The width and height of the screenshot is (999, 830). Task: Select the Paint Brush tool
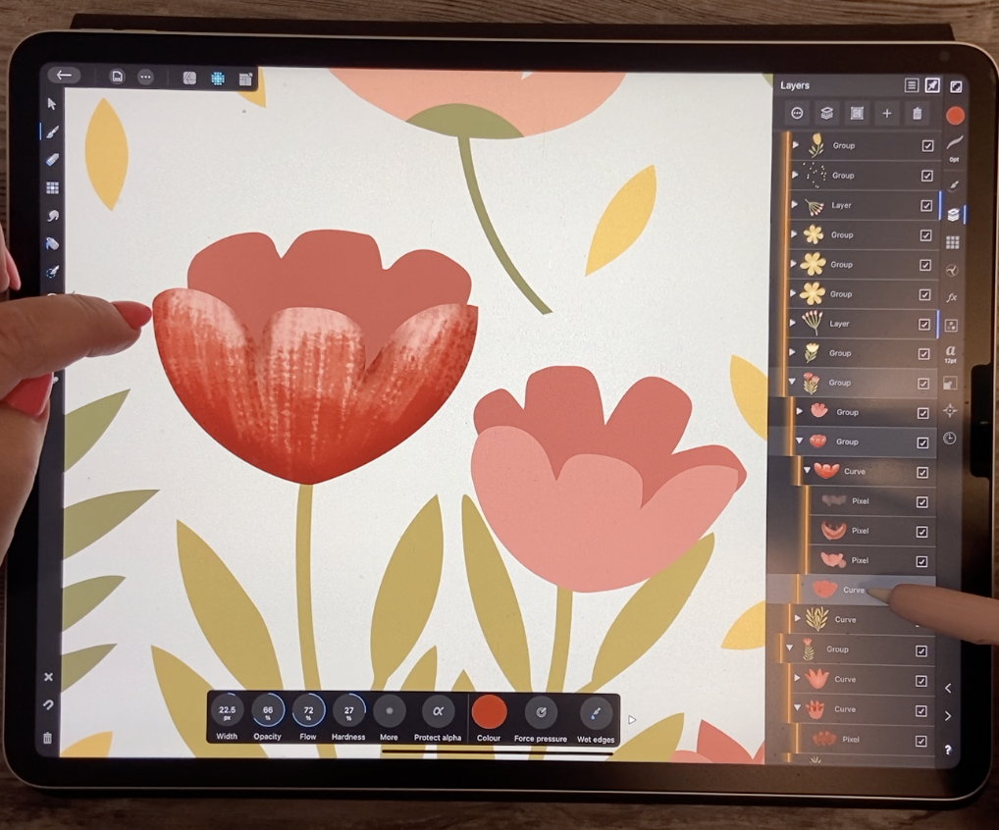pos(52,131)
